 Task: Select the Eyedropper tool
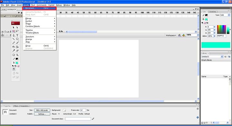click(14, 51)
